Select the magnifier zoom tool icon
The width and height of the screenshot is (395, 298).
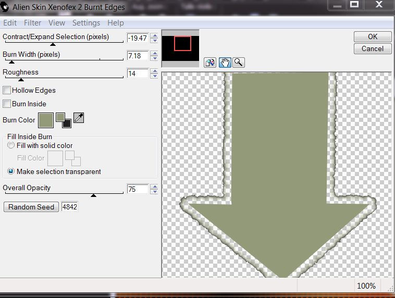(238, 62)
